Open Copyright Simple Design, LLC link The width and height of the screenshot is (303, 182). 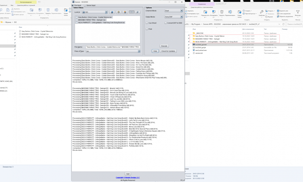[128, 177]
